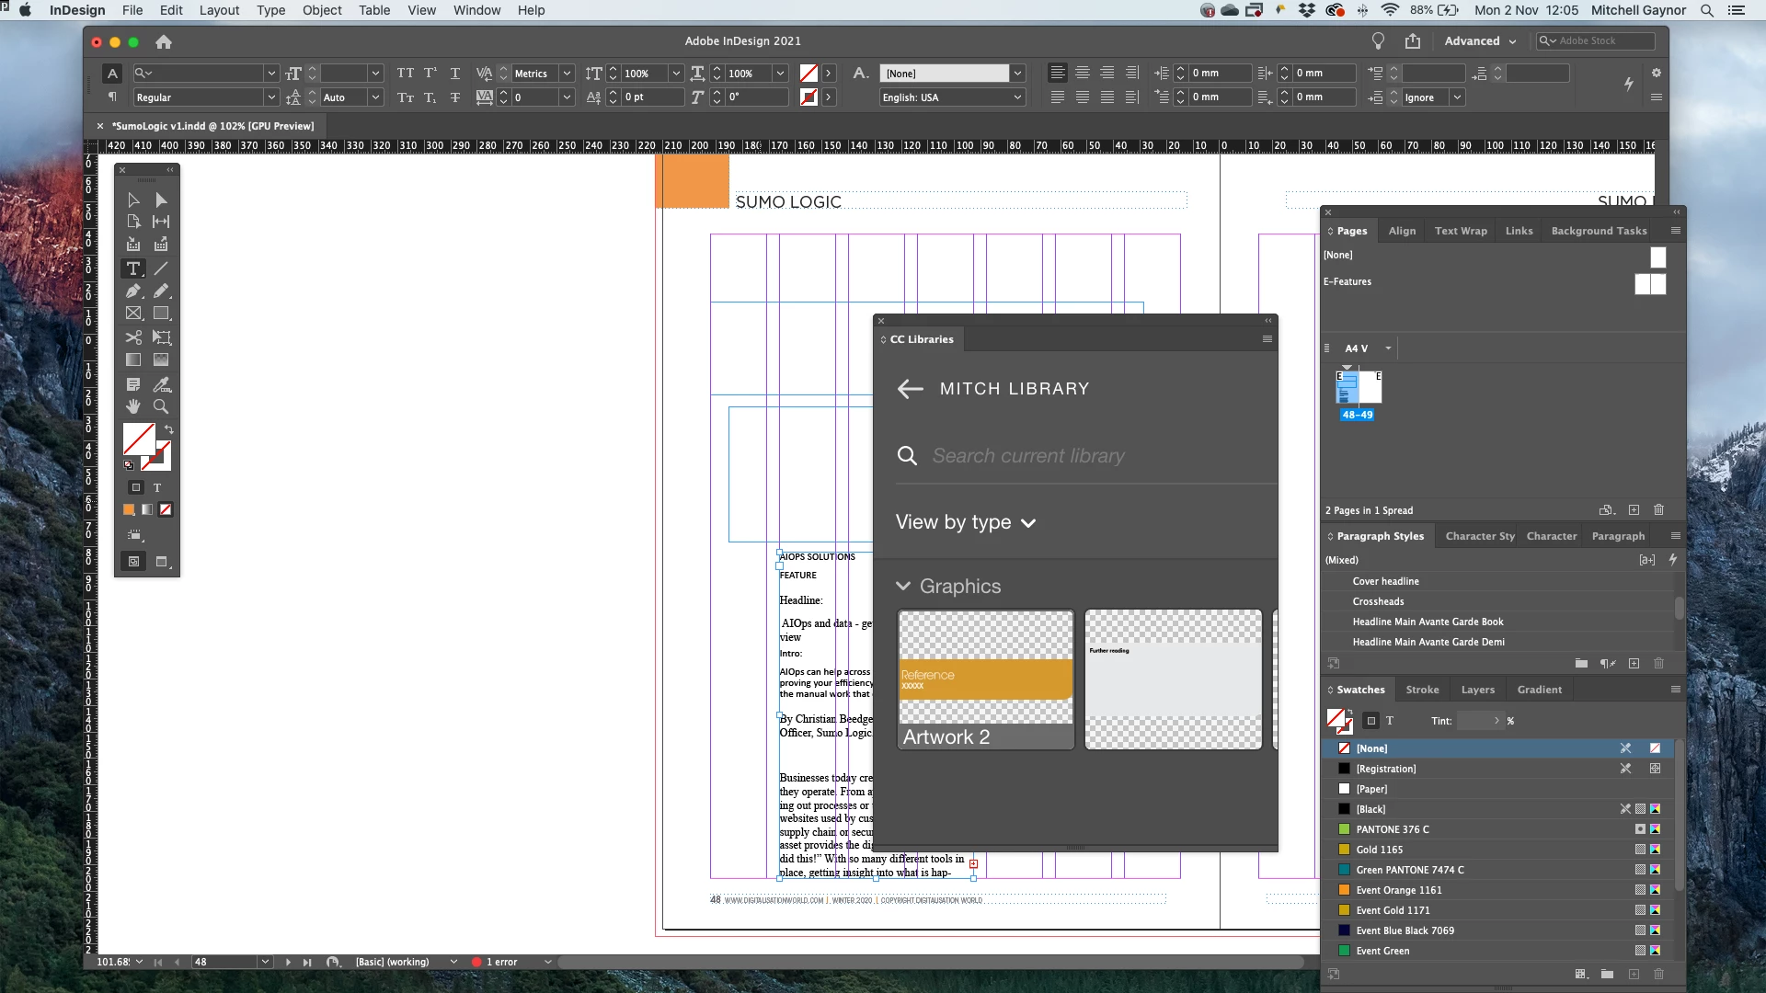Switch to the Text Wrap tab
The image size is (1766, 993).
[1460, 231]
